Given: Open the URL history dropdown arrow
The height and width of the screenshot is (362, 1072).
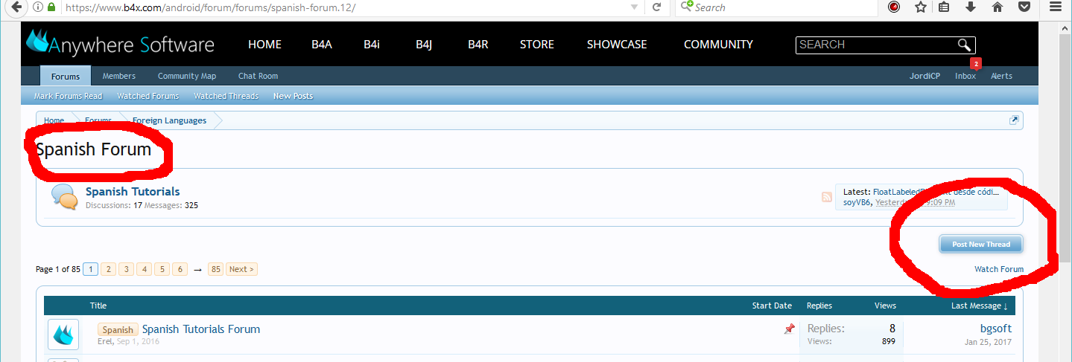Looking at the screenshot, I should click(634, 7).
